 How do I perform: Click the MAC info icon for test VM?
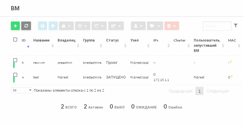click(232, 76)
